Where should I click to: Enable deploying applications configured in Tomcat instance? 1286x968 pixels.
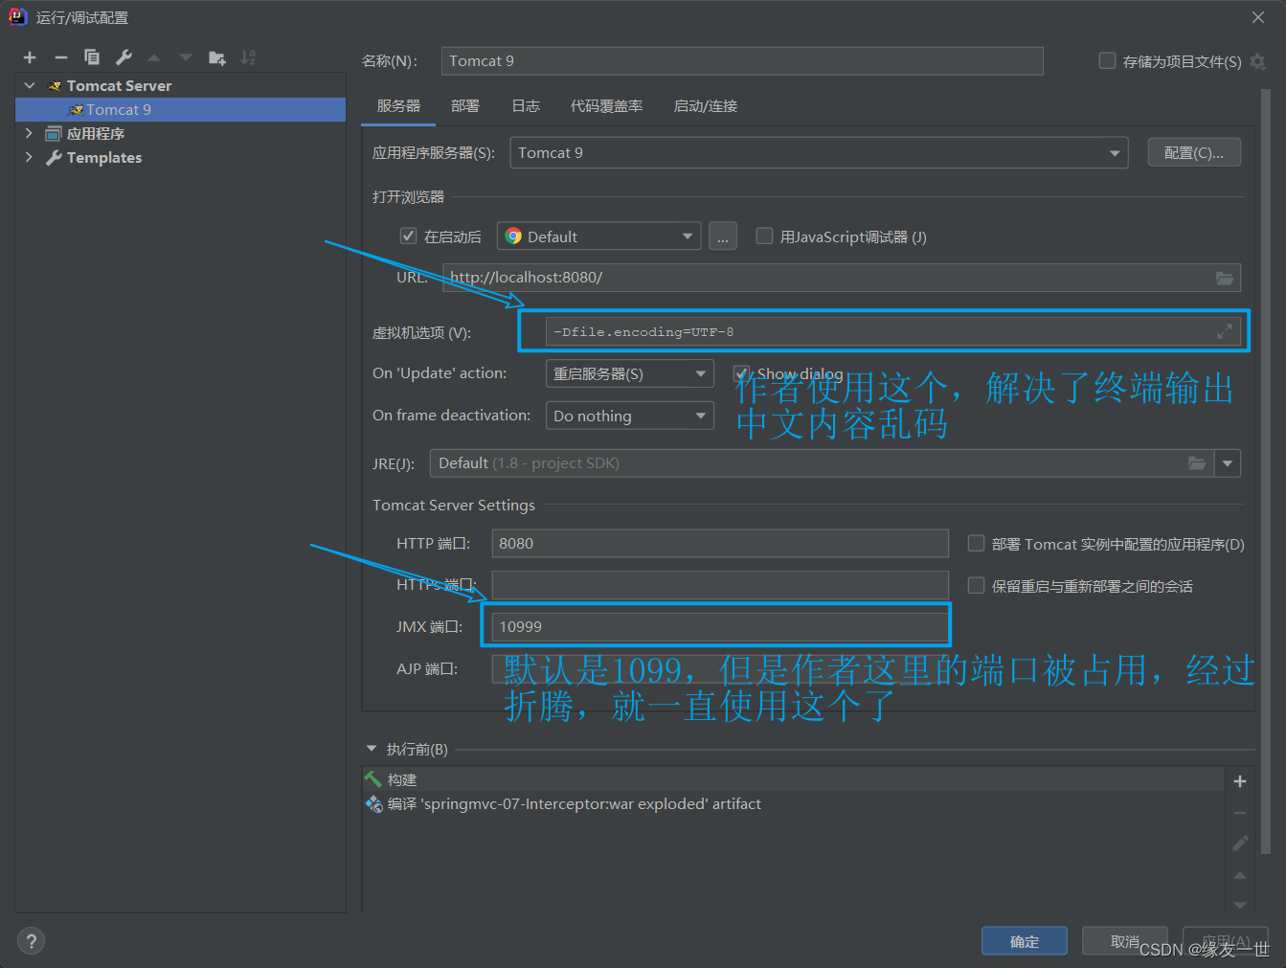point(976,544)
